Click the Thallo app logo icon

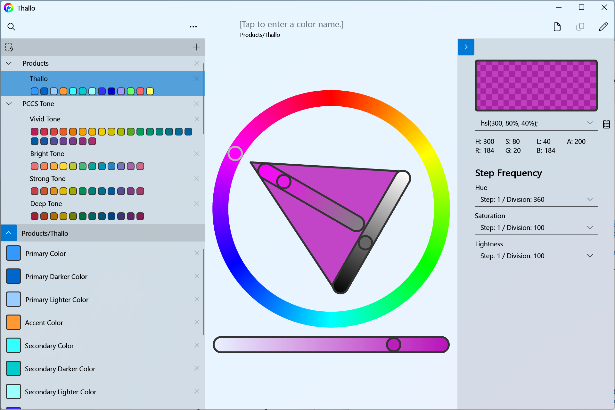(9, 8)
